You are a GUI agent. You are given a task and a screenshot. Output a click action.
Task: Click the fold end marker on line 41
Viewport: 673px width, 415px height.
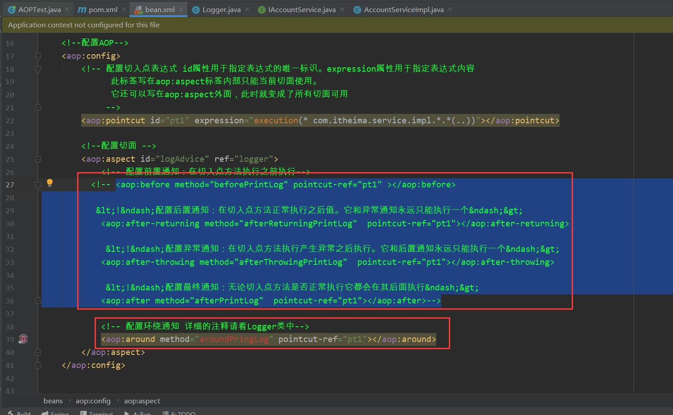[x=38, y=365]
